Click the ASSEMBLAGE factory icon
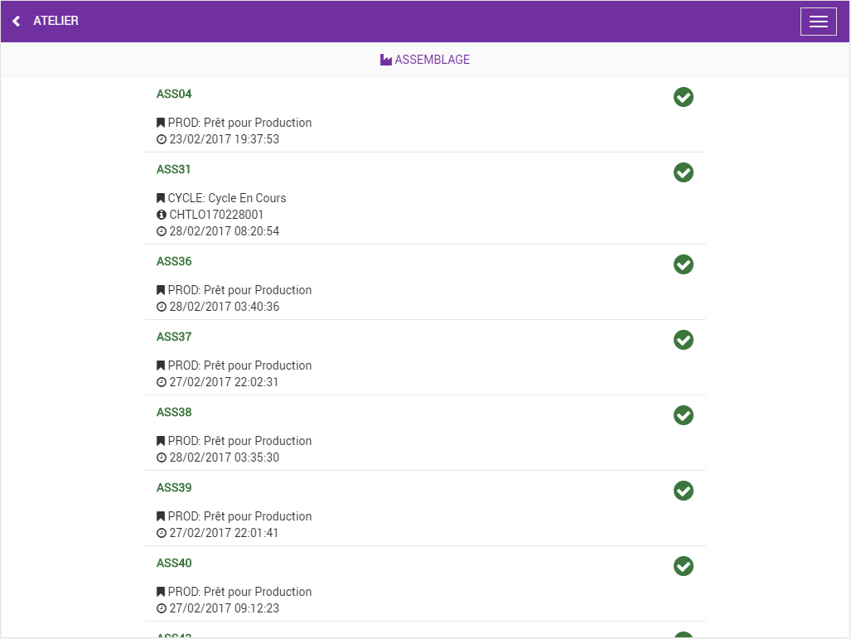Viewport: 851px width, 639px height. coord(385,60)
